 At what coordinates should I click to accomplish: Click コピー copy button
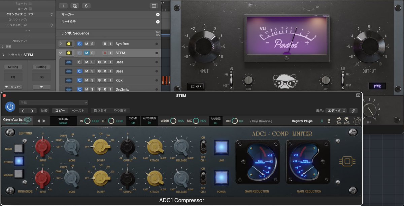pos(60,111)
